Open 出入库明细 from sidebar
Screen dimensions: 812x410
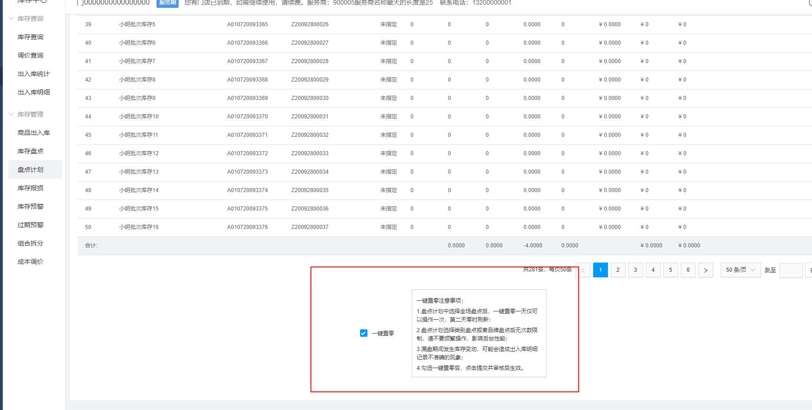[33, 92]
